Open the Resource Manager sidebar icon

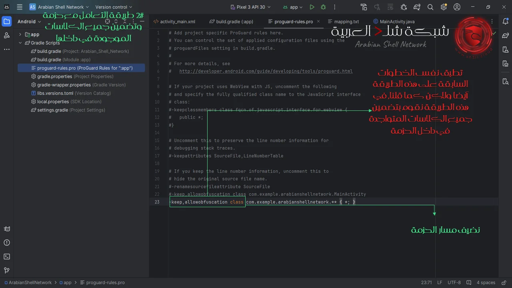pyautogui.click(x=7, y=36)
